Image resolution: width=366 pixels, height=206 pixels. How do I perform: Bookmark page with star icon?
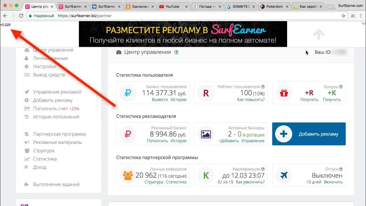pos(343,16)
